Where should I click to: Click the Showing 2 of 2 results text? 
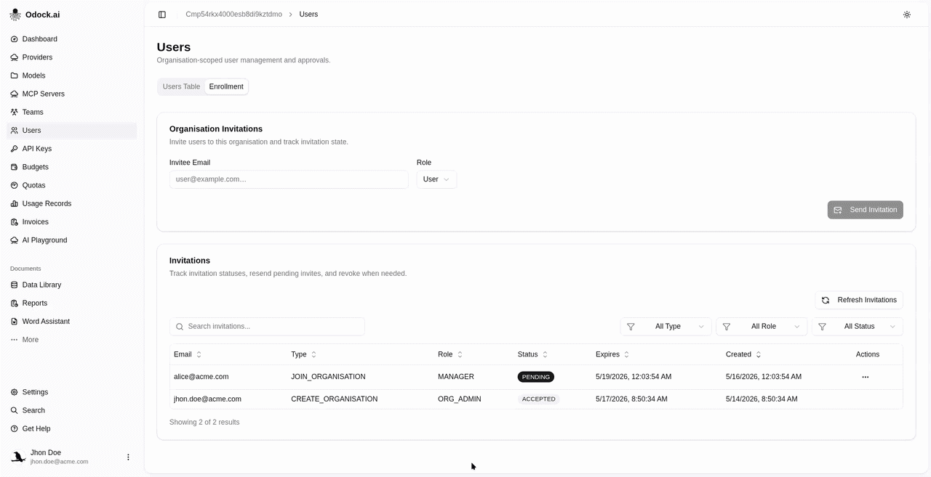coord(204,423)
